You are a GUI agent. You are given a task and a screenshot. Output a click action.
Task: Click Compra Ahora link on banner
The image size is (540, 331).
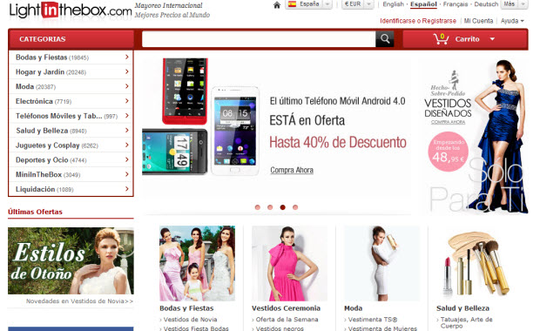click(292, 170)
